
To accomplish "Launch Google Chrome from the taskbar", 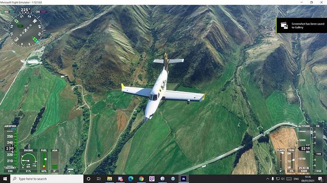I will pos(141,179).
